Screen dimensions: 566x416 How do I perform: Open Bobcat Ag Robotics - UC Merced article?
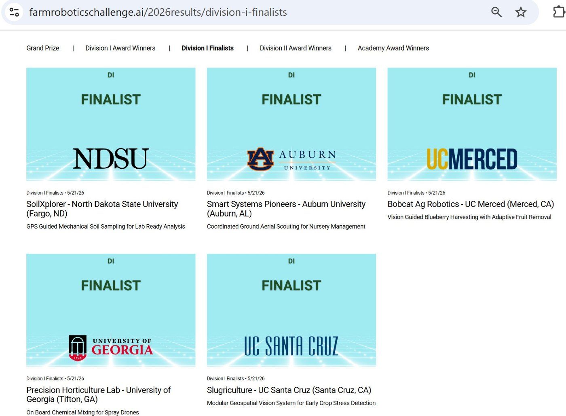point(471,204)
